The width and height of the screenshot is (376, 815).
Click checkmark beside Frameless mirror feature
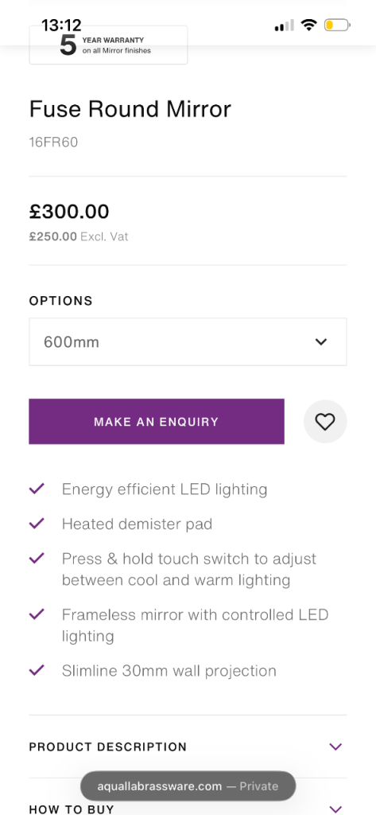[37, 614]
